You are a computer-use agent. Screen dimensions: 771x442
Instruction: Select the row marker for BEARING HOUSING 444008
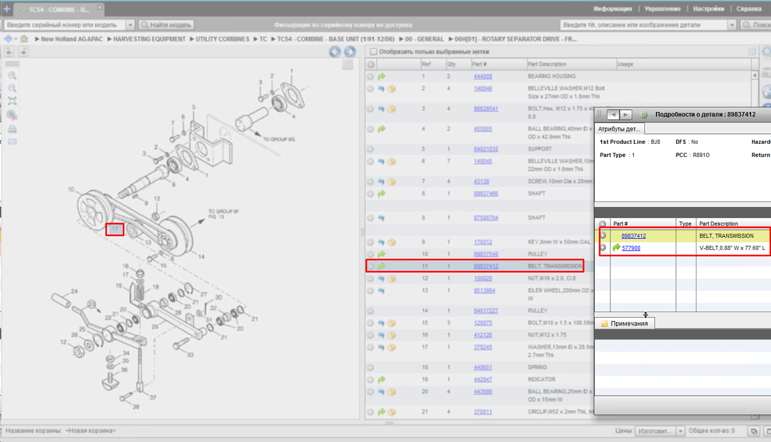coord(371,76)
